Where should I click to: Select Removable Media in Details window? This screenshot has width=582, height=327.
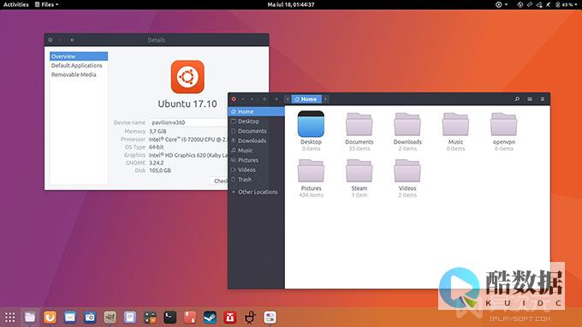[79, 74]
